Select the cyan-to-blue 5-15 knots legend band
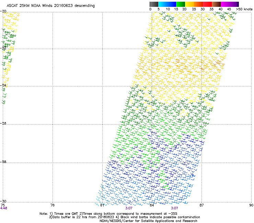254x223 pixels. (167, 4)
